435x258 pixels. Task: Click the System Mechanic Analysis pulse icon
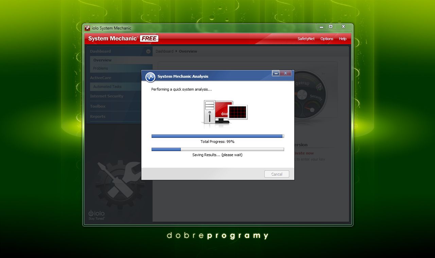pos(150,77)
